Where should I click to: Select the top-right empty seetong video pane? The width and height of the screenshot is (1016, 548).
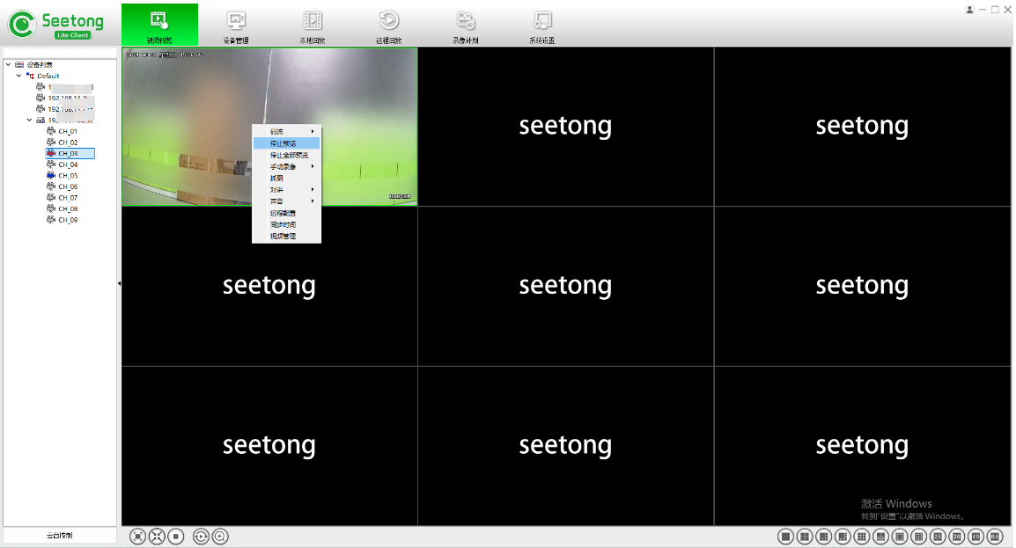click(862, 127)
